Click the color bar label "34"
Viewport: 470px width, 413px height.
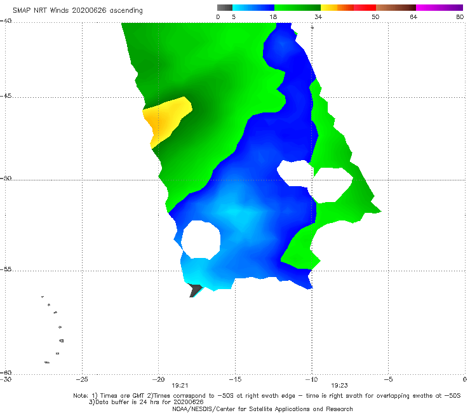point(318,17)
